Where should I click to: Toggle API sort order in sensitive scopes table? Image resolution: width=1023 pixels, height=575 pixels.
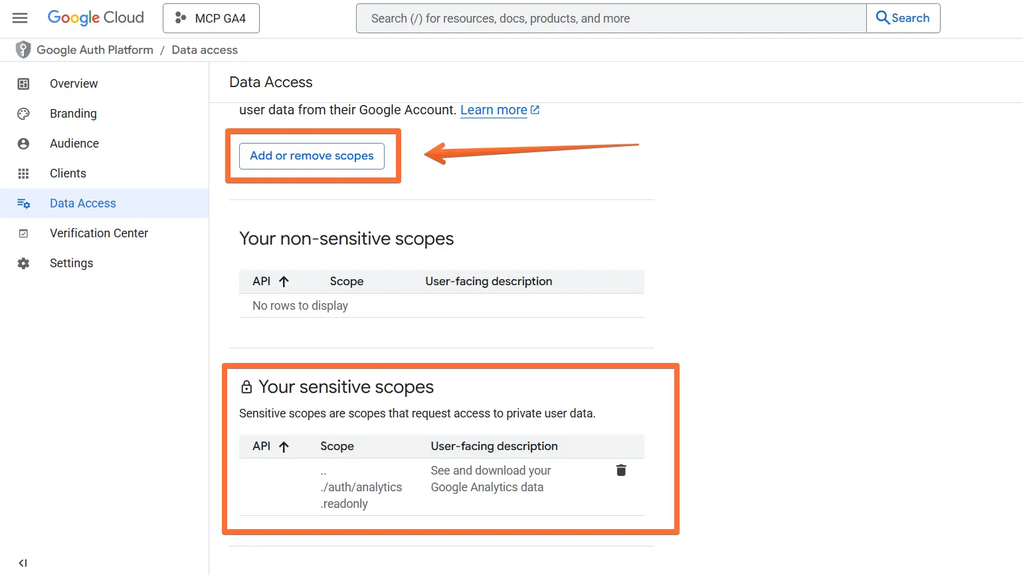[285, 446]
